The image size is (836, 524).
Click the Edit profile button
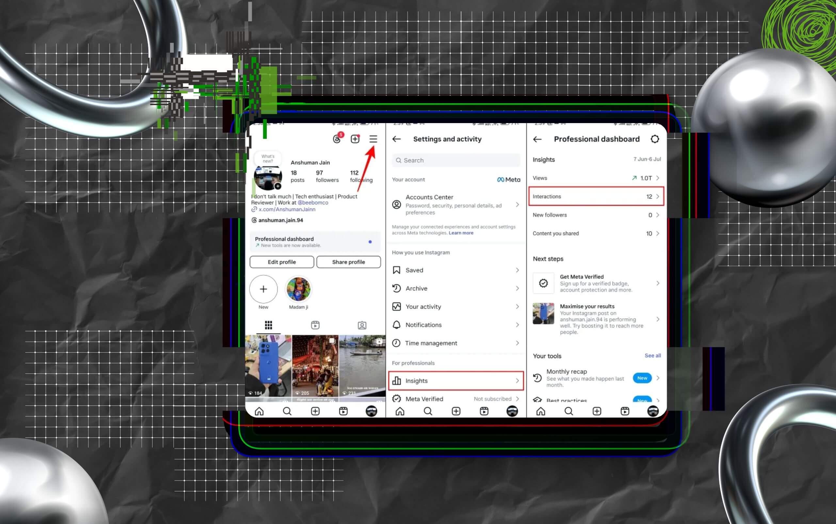pos(282,262)
